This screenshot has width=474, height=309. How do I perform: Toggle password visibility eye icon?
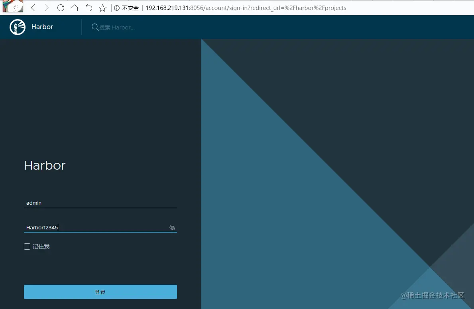(172, 228)
